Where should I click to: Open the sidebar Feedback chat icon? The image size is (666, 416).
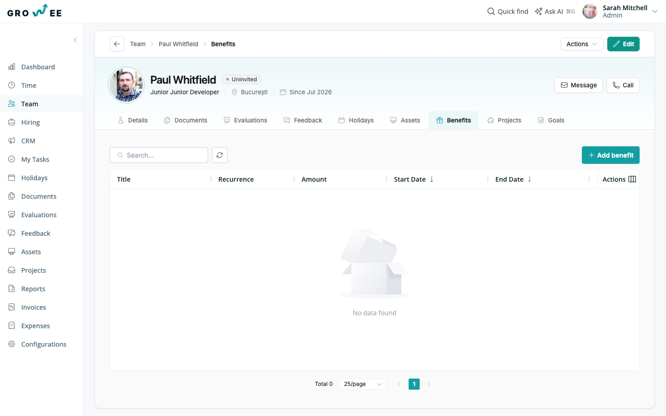click(12, 233)
